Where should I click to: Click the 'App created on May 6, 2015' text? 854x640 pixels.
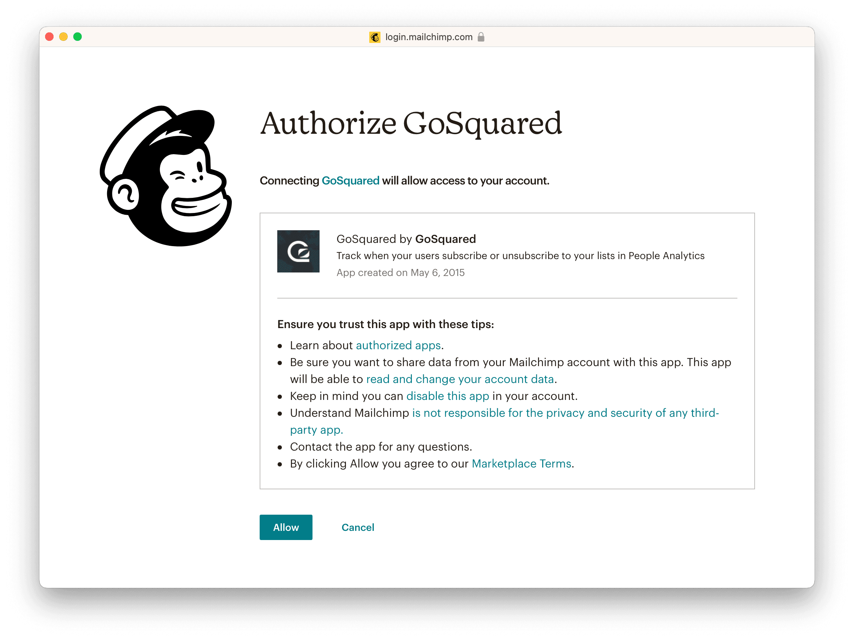[x=400, y=272]
